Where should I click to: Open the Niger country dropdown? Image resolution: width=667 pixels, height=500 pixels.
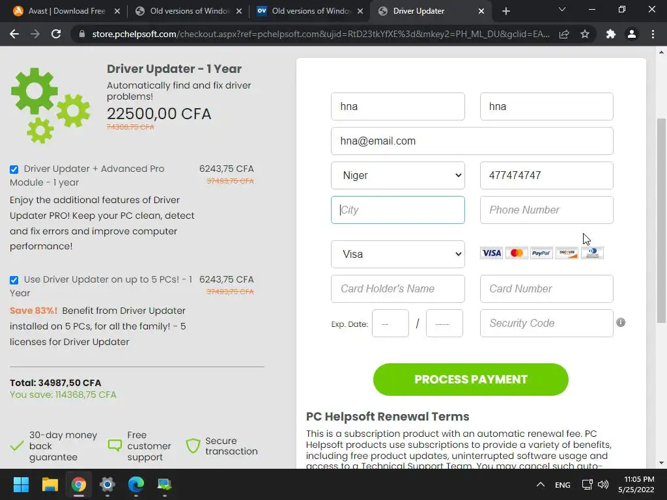click(x=398, y=175)
